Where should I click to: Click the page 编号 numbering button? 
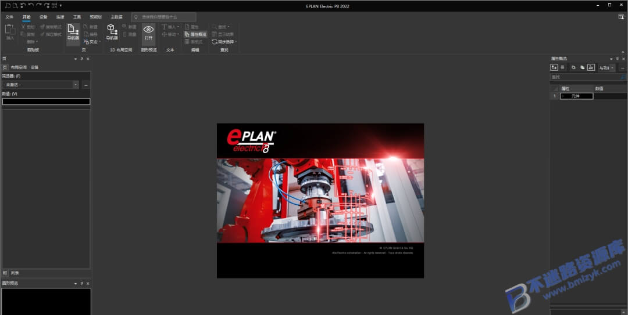(91, 34)
